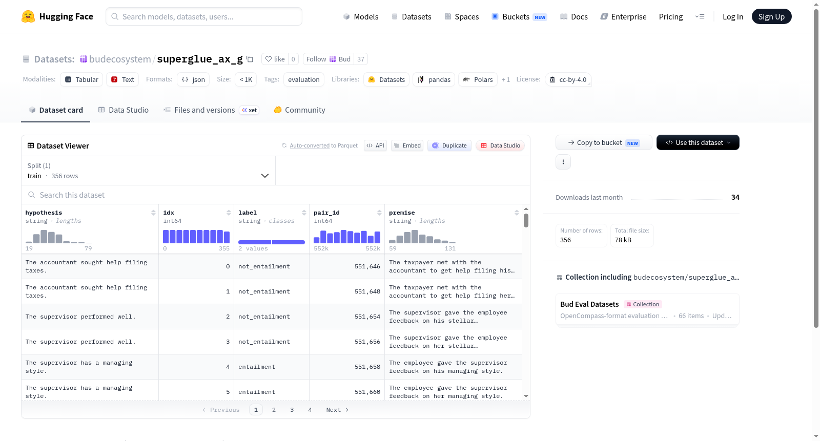
Task: Switch to the Data Studio tab
Action: coord(123,110)
